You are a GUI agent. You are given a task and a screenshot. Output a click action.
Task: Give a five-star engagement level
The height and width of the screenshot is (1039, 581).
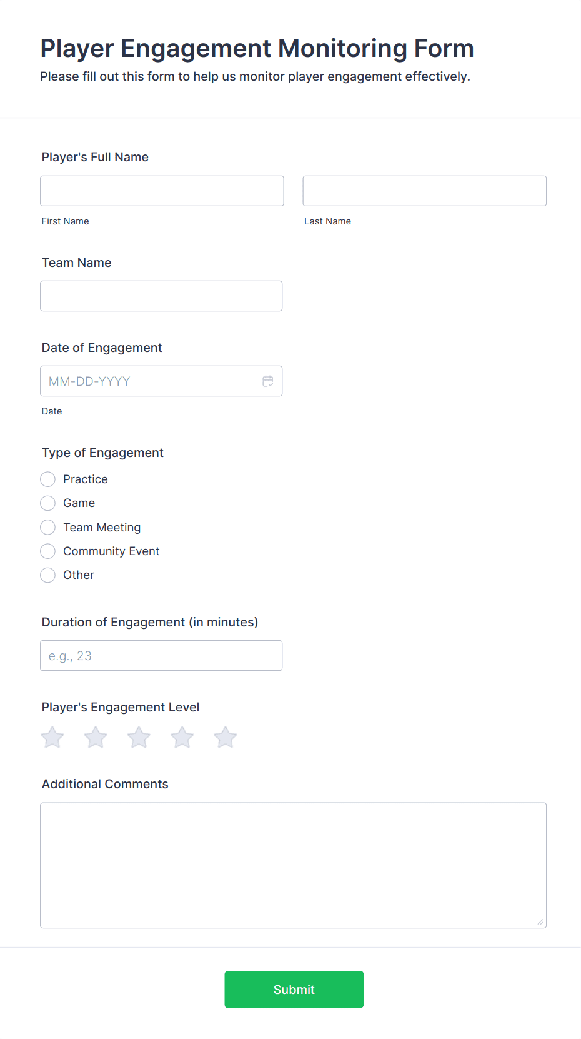pyautogui.click(x=225, y=738)
